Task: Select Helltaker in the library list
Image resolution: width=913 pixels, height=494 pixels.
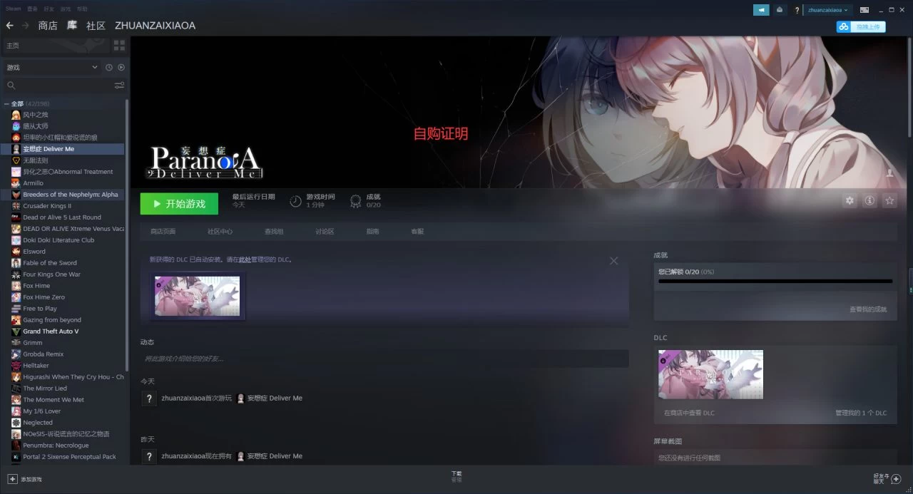Action: tap(36, 366)
